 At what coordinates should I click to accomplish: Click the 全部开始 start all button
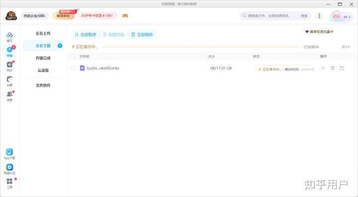[x=114, y=34]
